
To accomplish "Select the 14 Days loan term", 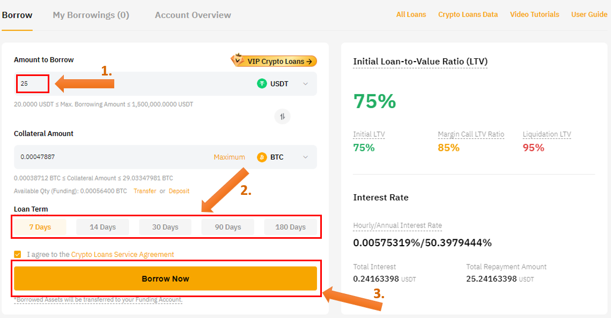I will coord(102,227).
